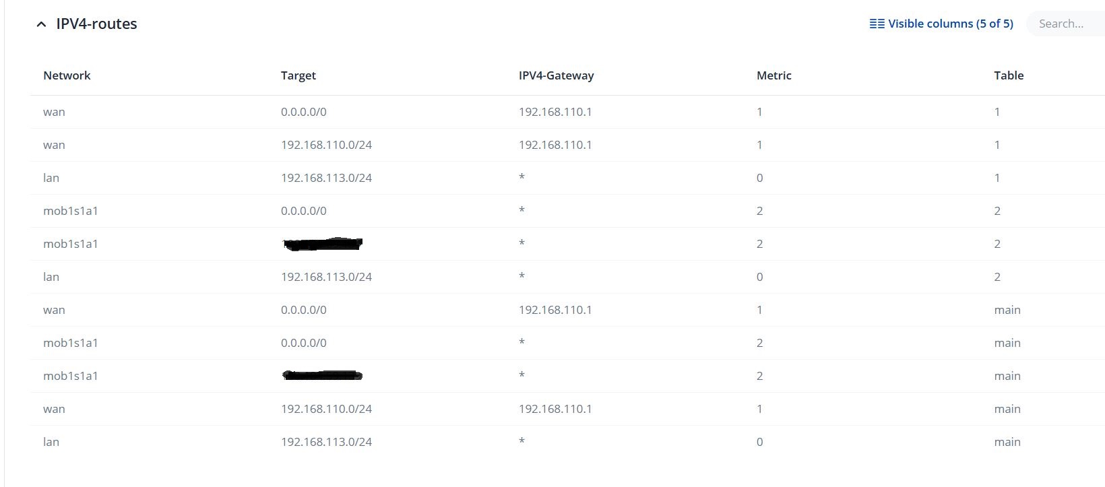Click gateway 192.168.110.1 in the first row

[555, 112]
